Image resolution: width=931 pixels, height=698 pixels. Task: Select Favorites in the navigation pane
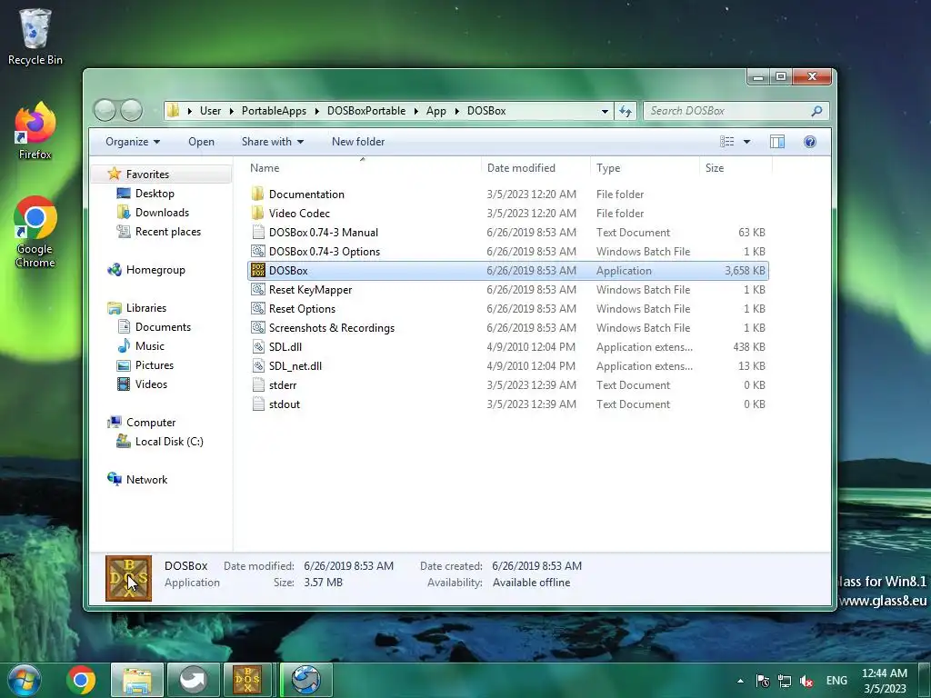coord(147,174)
